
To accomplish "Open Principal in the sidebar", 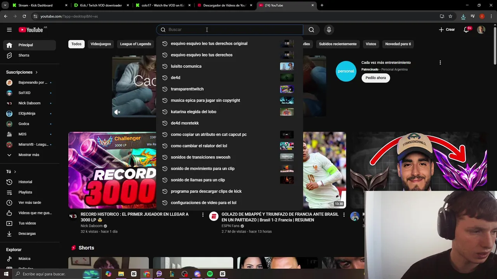I will point(29,45).
